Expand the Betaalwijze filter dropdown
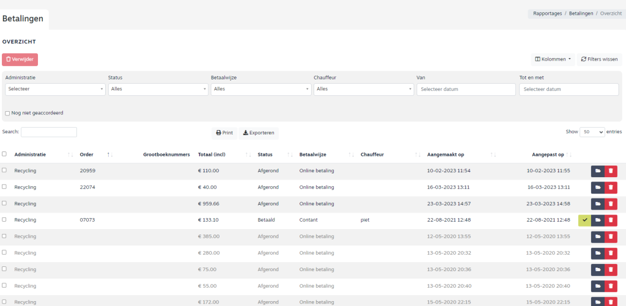Screen dimensions: 626x306 260,89
